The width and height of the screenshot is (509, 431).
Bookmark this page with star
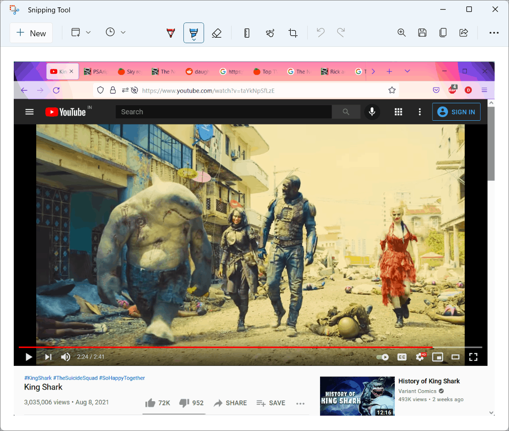click(x=392, y=90)
